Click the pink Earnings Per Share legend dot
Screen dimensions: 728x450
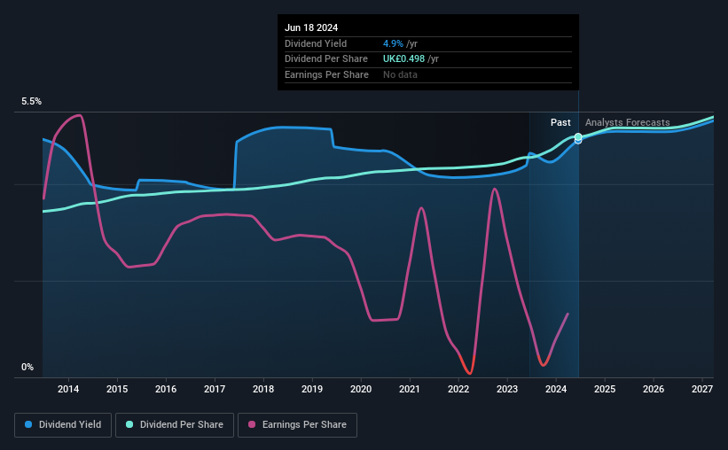pos(252,424)
